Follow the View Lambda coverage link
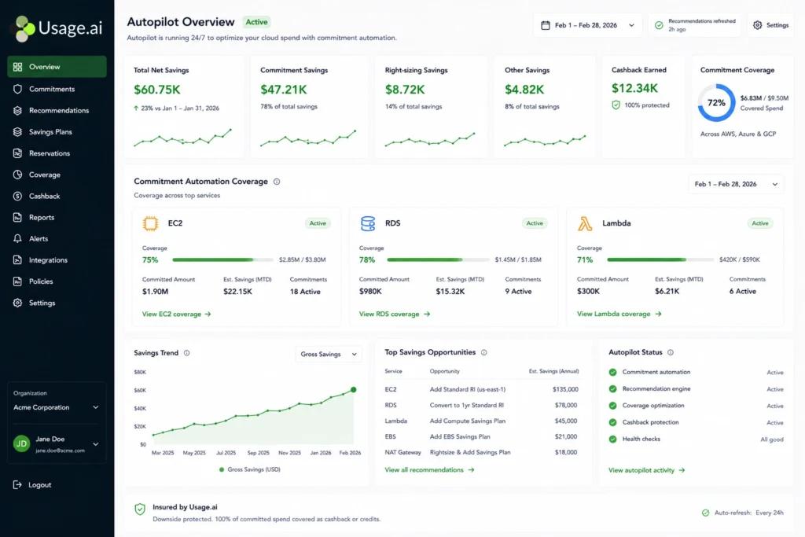Viewport: 805px width, 537px height. [x=619, y=314]
